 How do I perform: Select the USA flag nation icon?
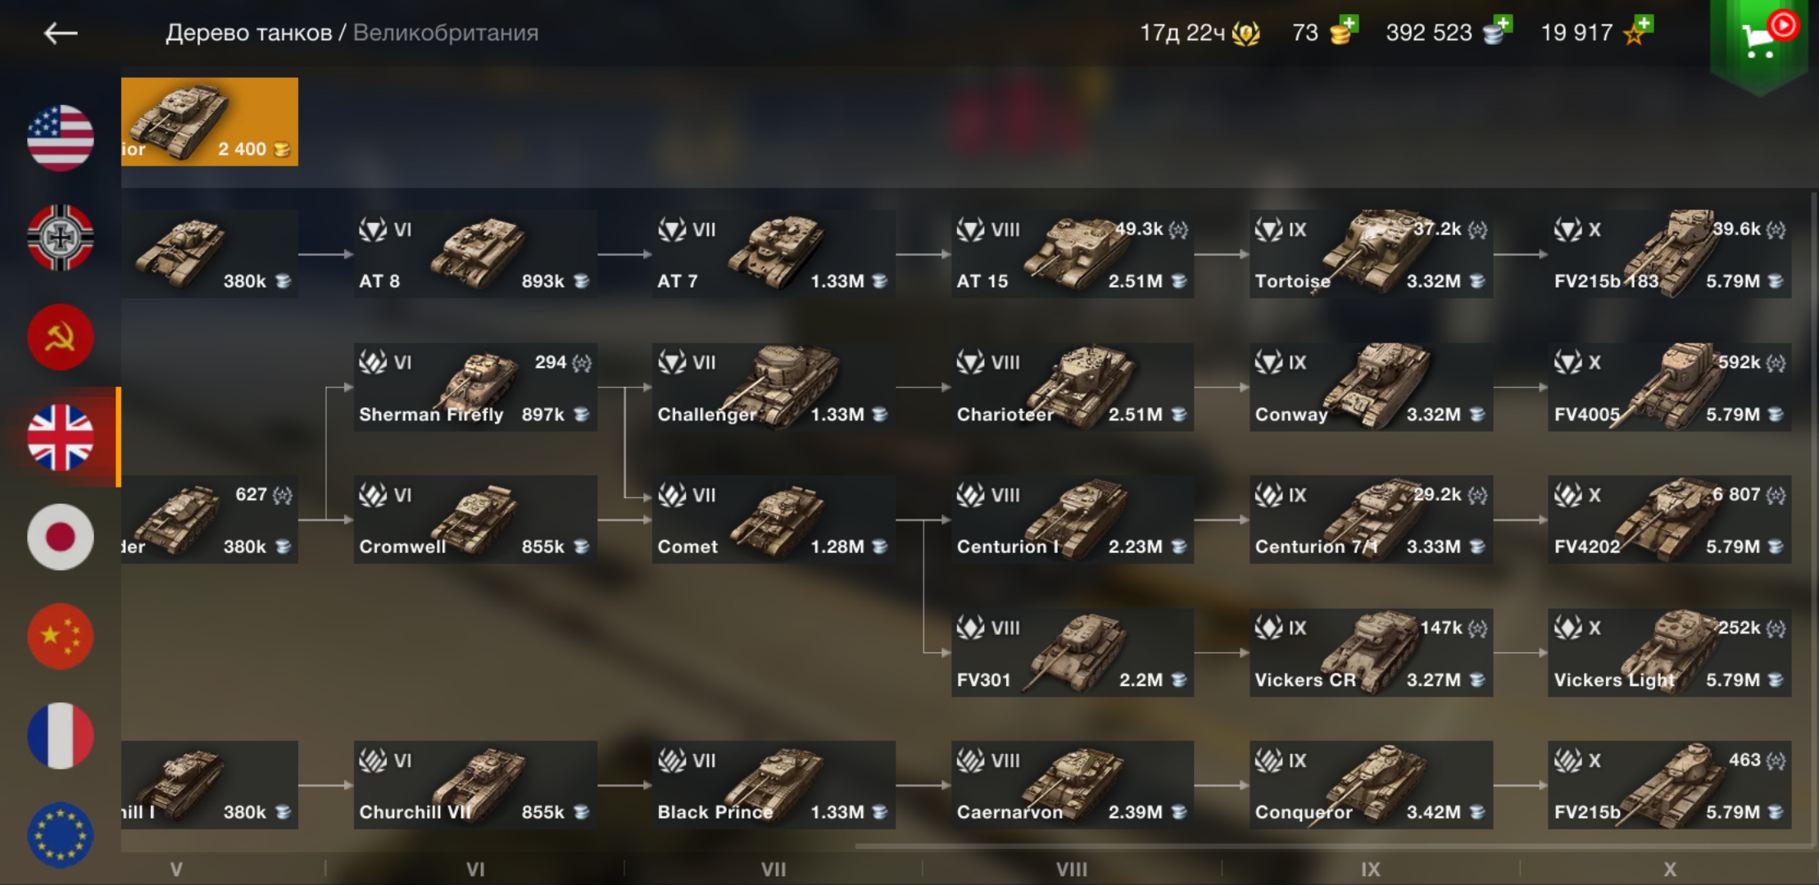coord(61,138)
